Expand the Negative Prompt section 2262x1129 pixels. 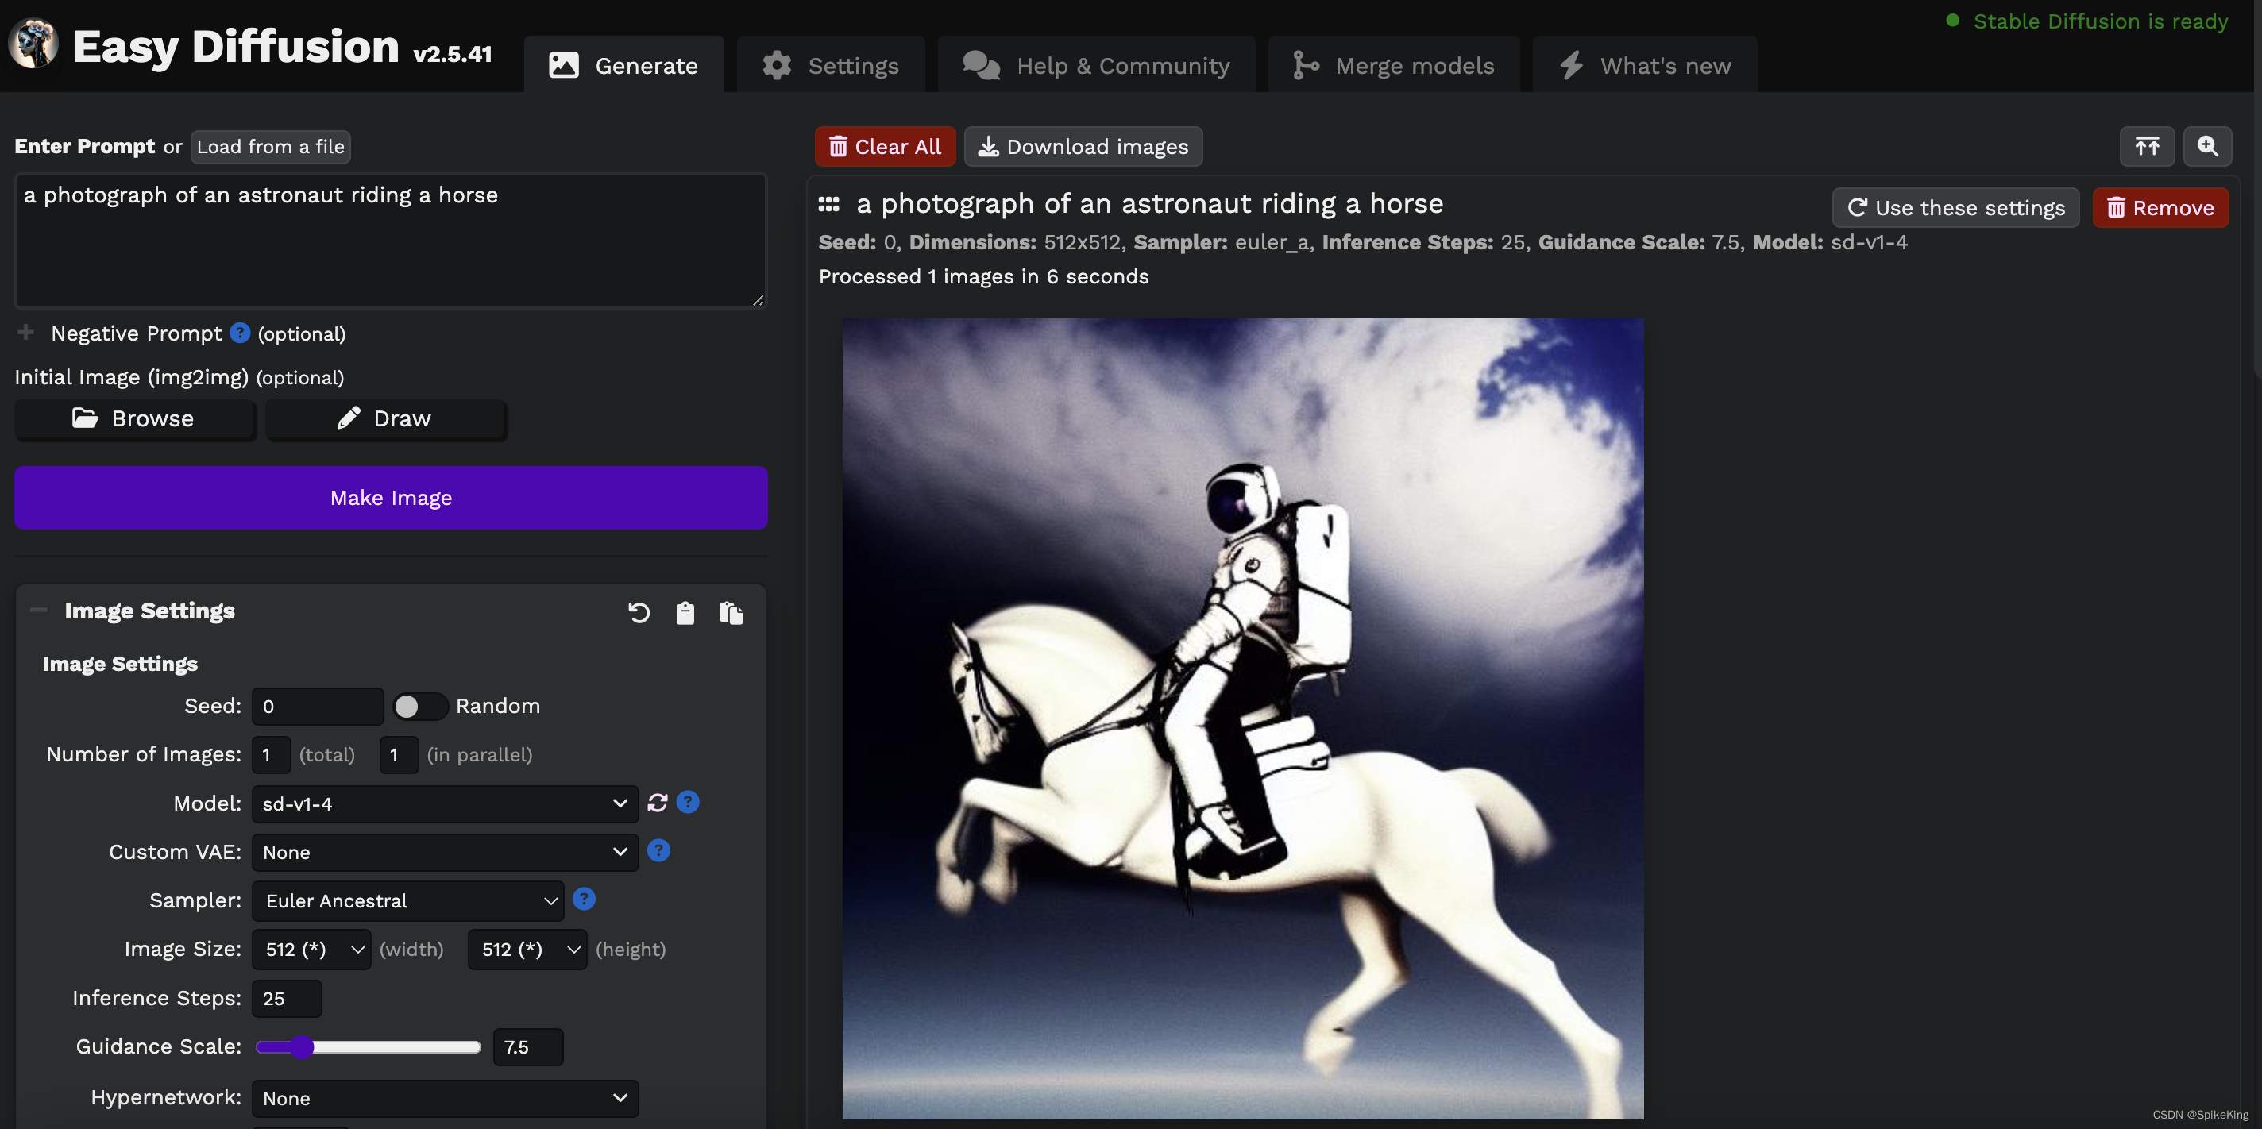point(25,333)
